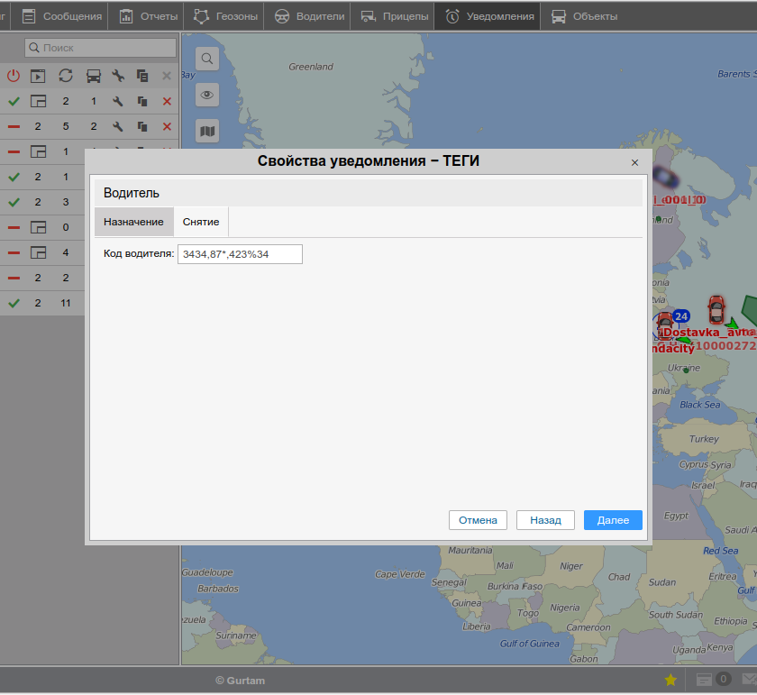This screenshot has width=757, height=695.
Task: Click the Поиск search field
Action: point(100,48)
